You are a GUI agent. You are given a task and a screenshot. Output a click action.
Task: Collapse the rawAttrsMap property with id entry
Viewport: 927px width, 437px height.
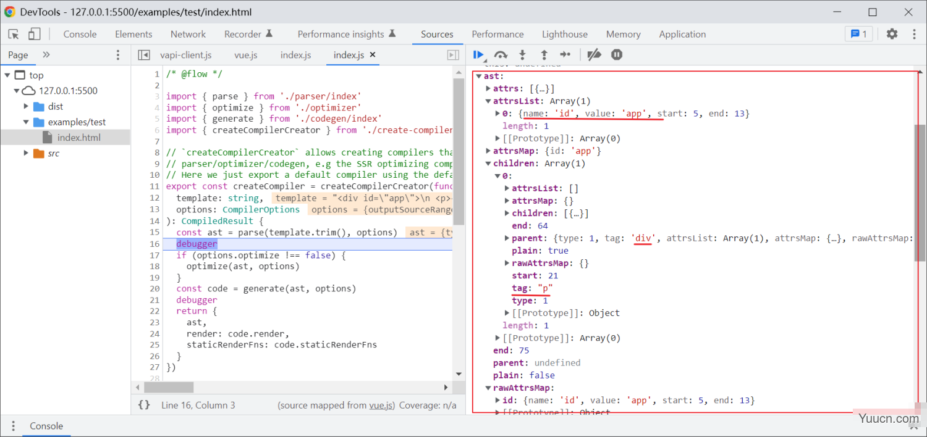tap(488, 388)
